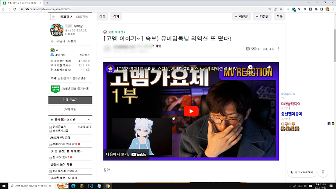Open the 고멤 게시판 breadcrumb link
The height and width of the screenshot is (189, 336).
tap(116, 32)
